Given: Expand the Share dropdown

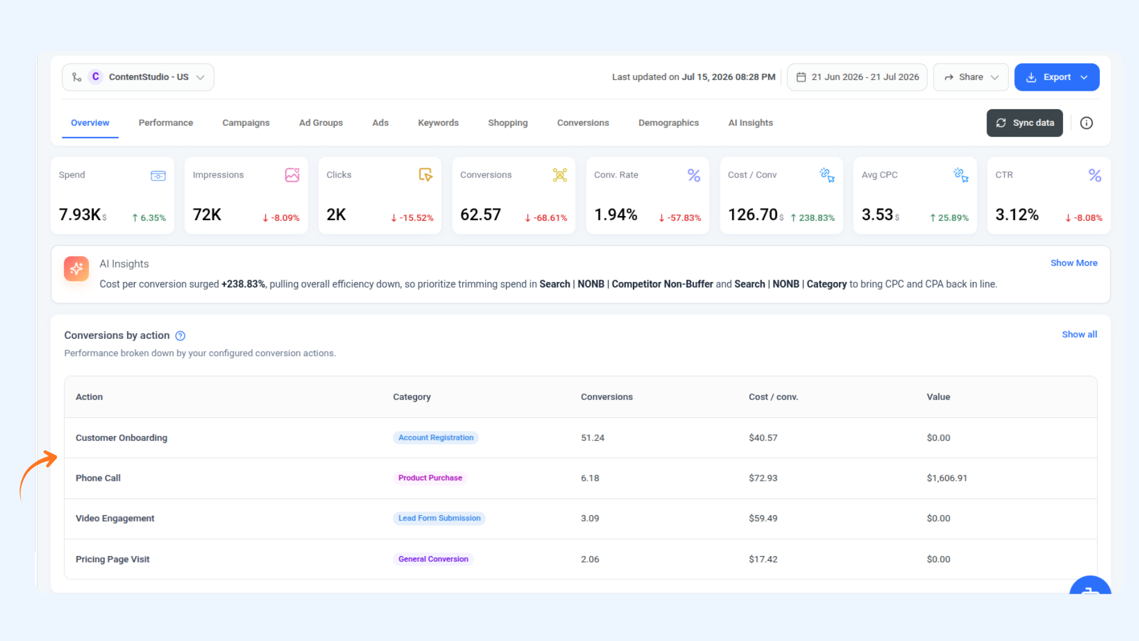Looking at the screenshot, I should 971,77.
